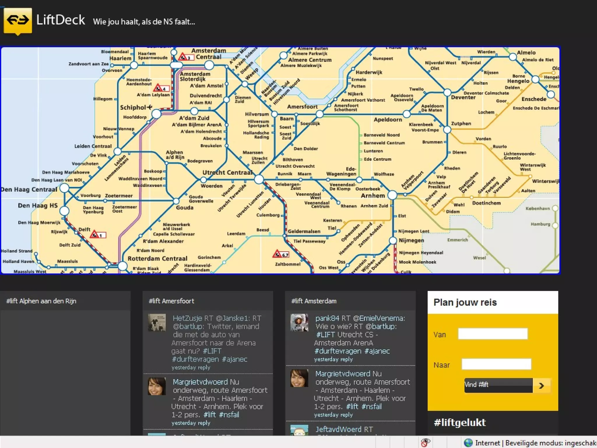
Task: Select the #lift Amsterdam column header
Action: point(314,301)
